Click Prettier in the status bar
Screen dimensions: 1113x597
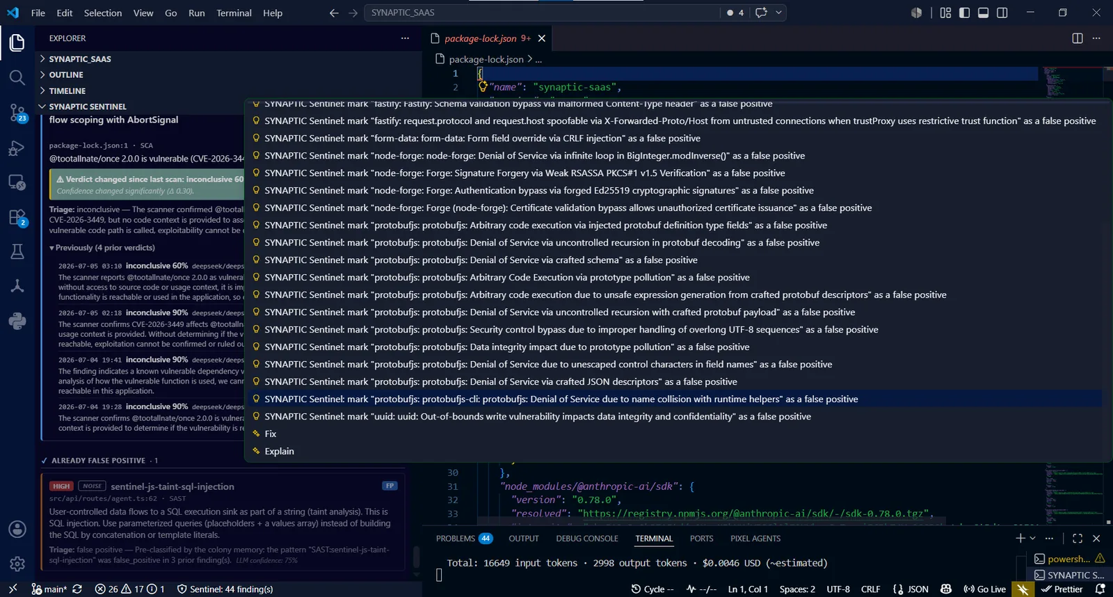tap(1062, 589)
